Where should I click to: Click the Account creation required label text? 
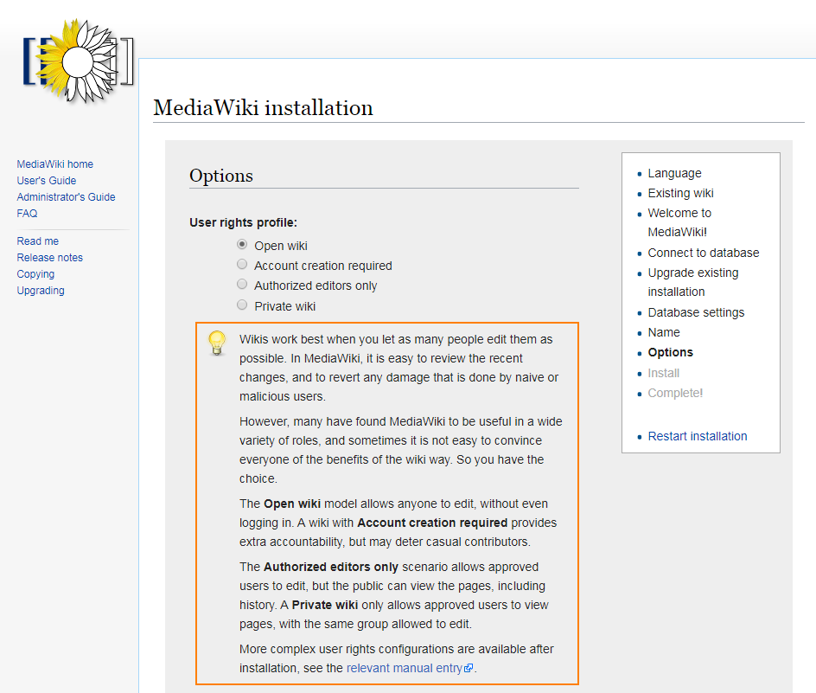[323, 266]
